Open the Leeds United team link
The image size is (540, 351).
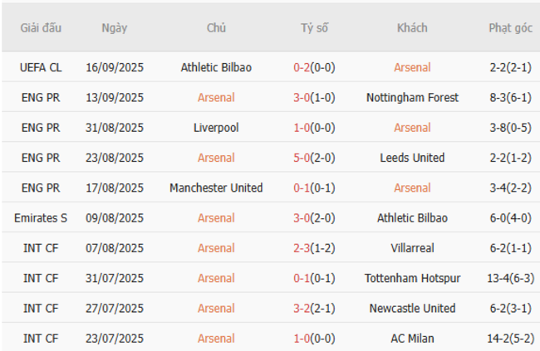412,158
